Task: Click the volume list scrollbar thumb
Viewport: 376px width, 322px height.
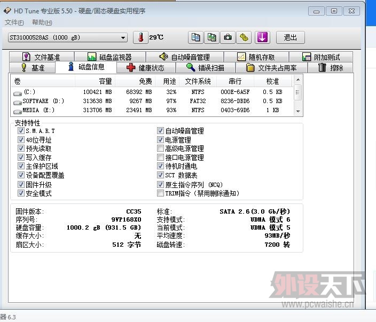Action: coord(297,92)
